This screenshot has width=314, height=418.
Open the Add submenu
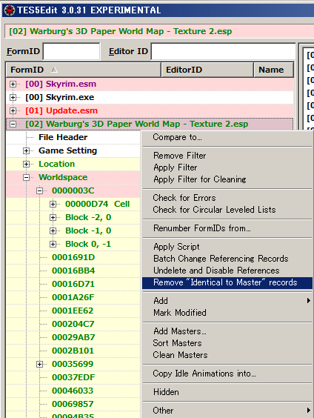(x=227, y=301)
